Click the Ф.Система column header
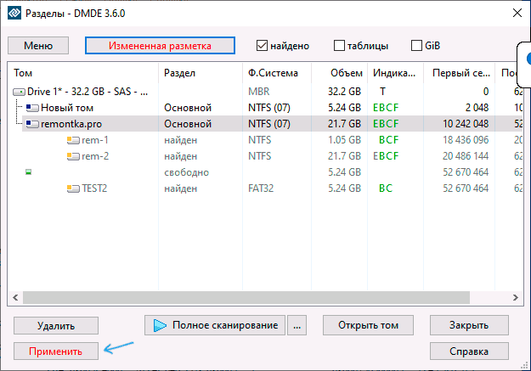Image resolution: width=531 pixels, height=371 pixels. 277,73
